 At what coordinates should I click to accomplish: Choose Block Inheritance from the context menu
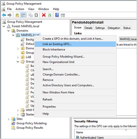[x=54, y=49]
